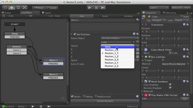Toggle the Is Trigger checkbox

pyautogui.click(x=163, y=60)
